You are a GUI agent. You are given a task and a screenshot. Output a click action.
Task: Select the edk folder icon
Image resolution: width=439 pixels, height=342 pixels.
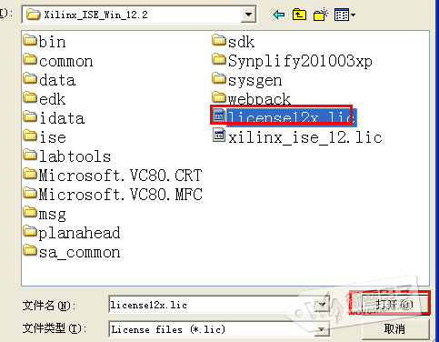pyautogui.click(x=30, y=97)
